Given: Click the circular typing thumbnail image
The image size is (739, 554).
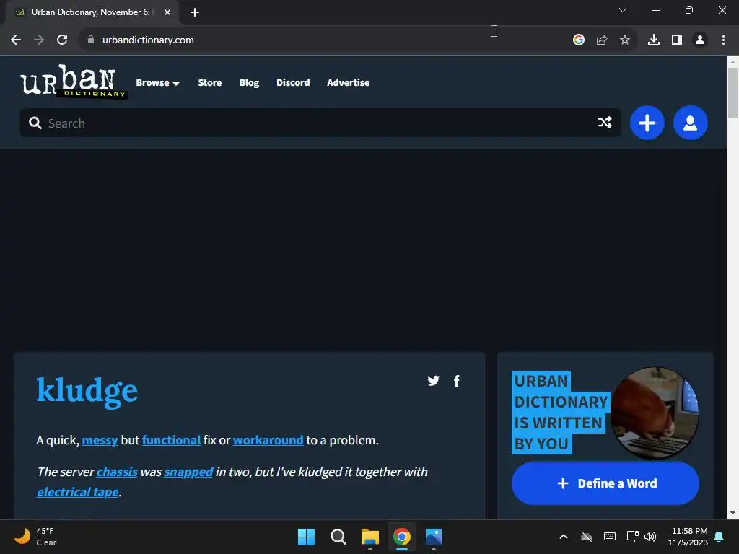Looking at the screenshot, I should coord(655,413).
